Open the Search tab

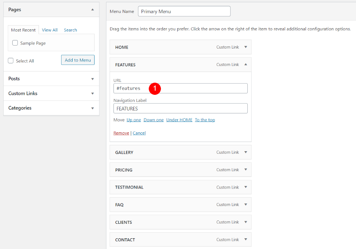tap(70, 30)
